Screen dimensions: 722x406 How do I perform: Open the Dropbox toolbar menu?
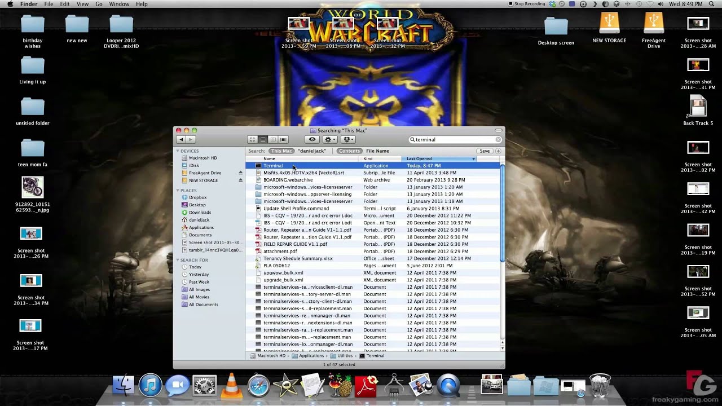coord(348,139)
